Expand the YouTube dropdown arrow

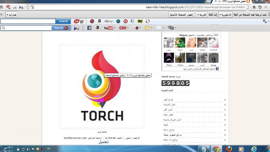coord(115,28)
